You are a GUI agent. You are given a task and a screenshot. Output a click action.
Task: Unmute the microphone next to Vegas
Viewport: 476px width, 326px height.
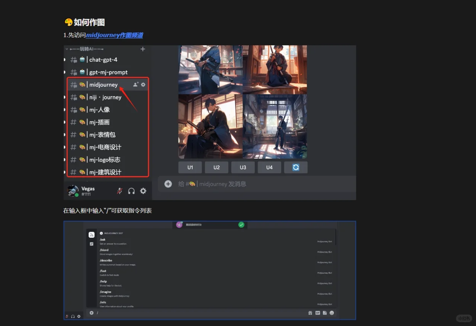point(120,191)
